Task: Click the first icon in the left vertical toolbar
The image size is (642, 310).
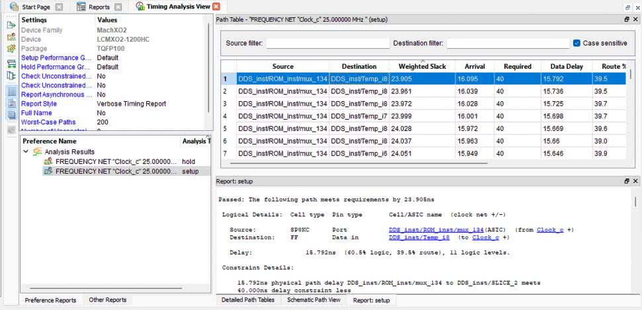Action: coord(11,25)
